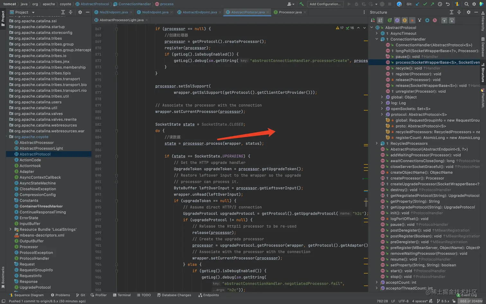Switch to the NioEndpoint.java tab
The image size is (486, 304).
155,12
